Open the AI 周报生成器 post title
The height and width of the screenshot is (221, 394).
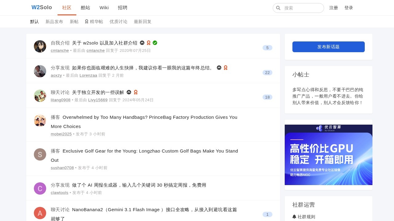139,185
